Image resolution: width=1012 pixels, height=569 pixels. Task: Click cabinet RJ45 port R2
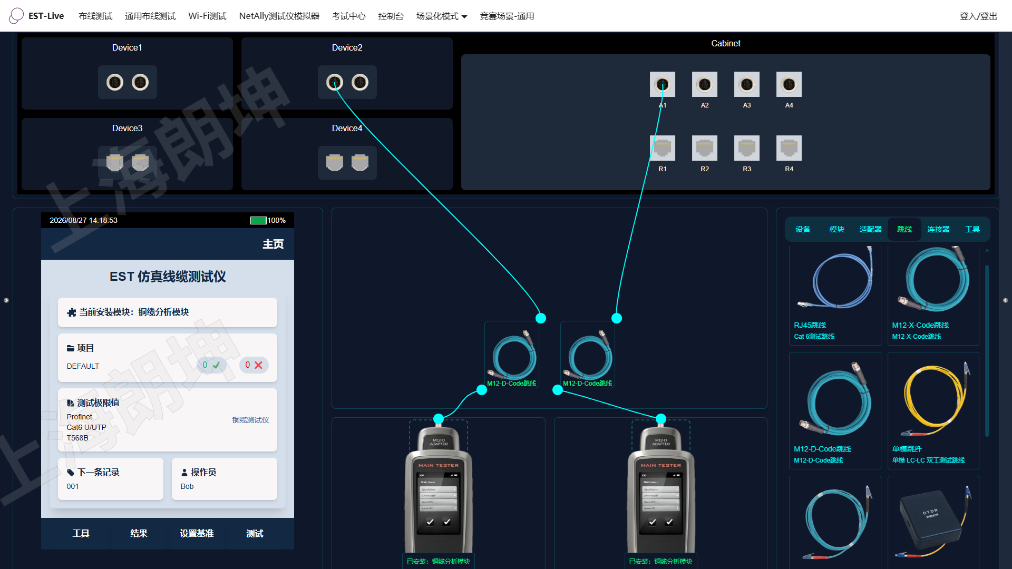705,148
